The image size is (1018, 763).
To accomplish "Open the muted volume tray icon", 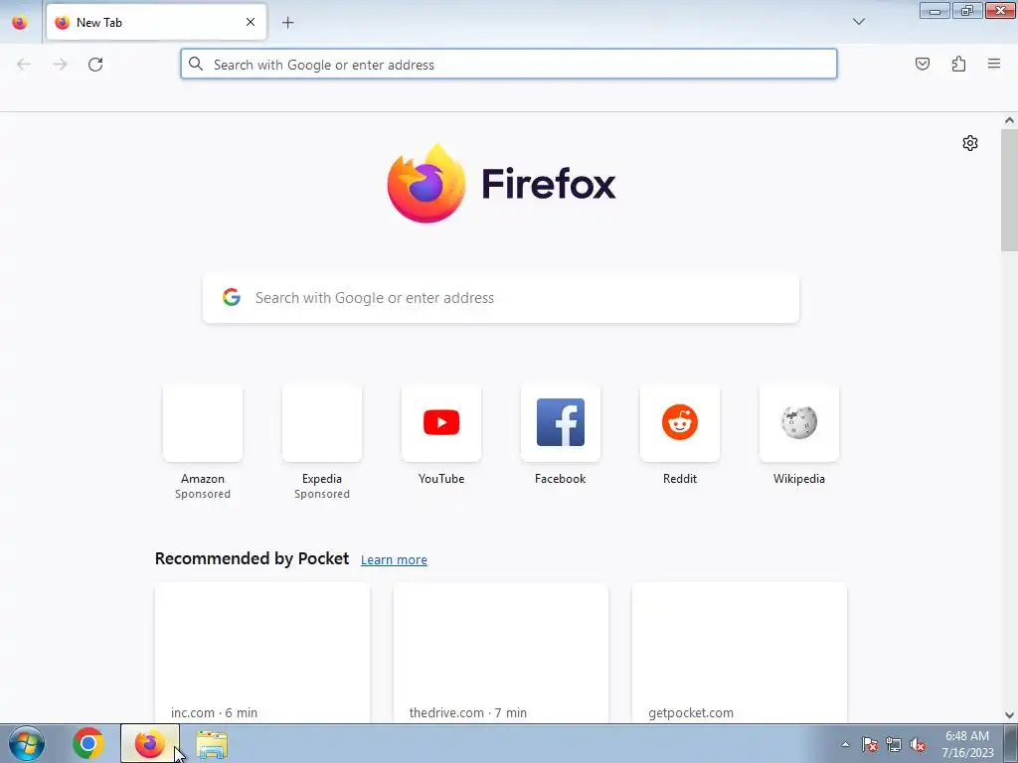I will pos(918,744).
